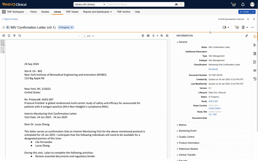This screenshot has height=161, width=258.
Task: Expand the Metrics section
Action: coord(182,125)
